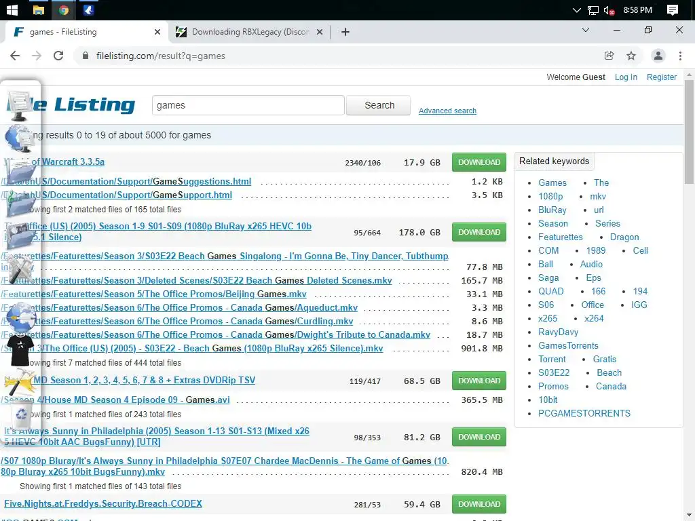This screenshot has width=695, height=521.
Task: Open Dwight's Tribute to Canada.mkv link
Action: click(x=215, y=335)
